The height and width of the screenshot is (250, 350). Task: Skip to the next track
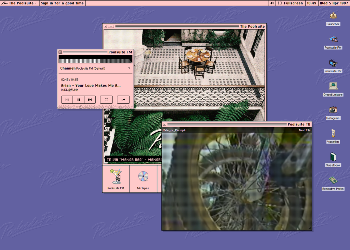pyautogui.click(x=90, y=100)
